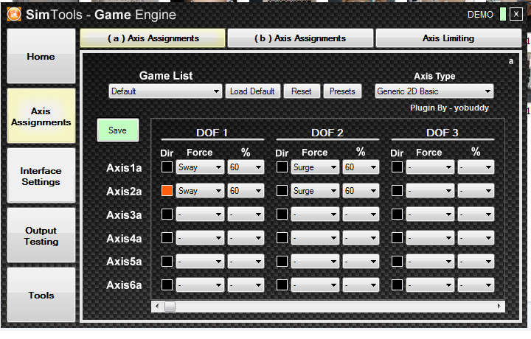Open Axis2a DOF 2 Force dropdown (Surge)
This screenshot has height=339, width=531.
coord(315,191)
